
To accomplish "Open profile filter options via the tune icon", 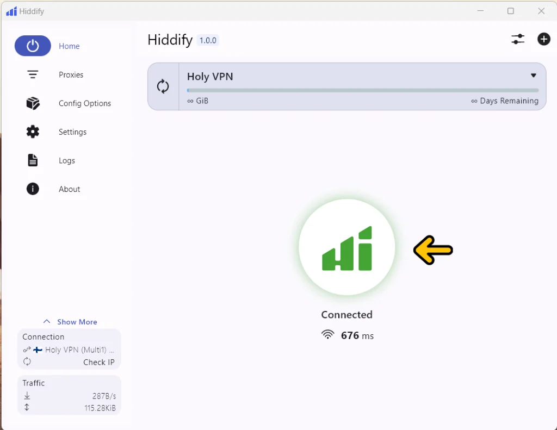I will (x=518, y=39).
